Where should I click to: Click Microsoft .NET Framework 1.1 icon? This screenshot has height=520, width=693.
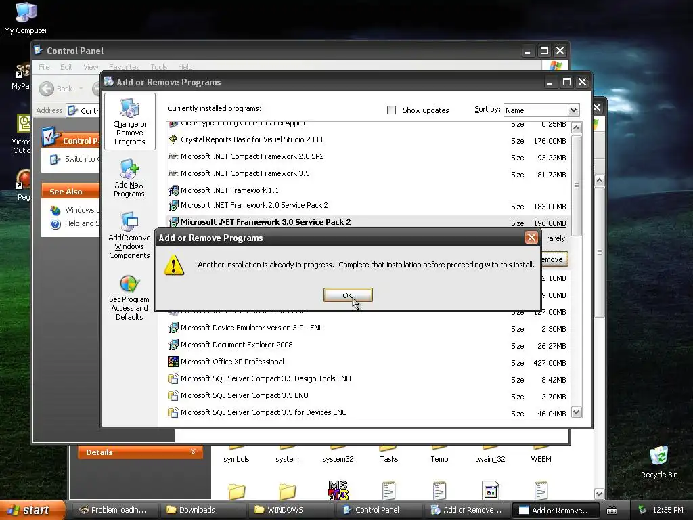click(173, 190)
